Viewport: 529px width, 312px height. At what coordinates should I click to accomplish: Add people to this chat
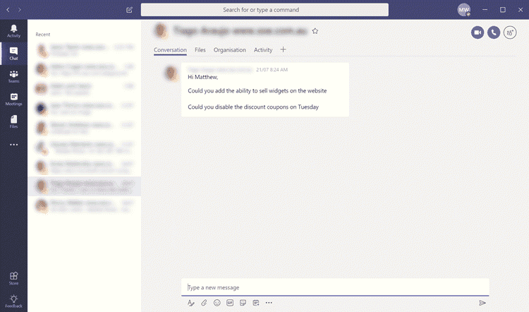pos(510,32)
